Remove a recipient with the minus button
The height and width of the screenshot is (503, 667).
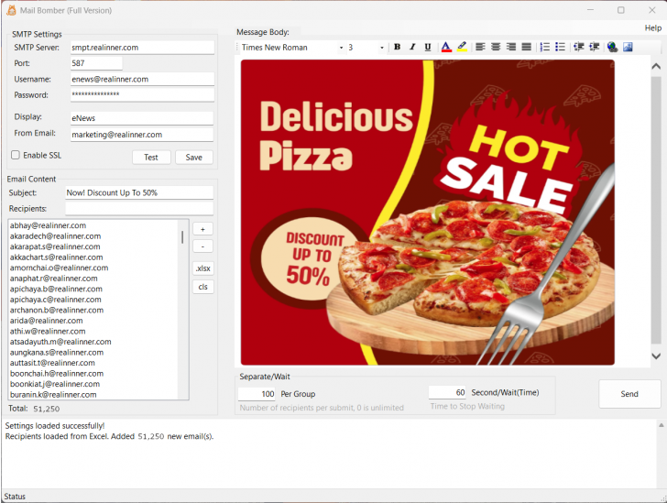tap(202, 246)
